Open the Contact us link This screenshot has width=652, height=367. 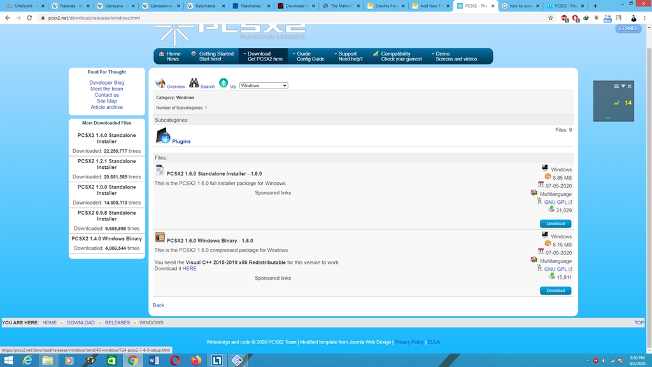point(106,95)
